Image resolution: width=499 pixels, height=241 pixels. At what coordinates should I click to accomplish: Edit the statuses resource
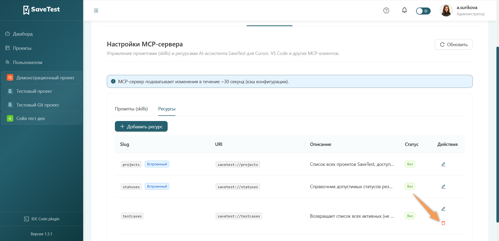pyautogui.click(x=443, y=187)
